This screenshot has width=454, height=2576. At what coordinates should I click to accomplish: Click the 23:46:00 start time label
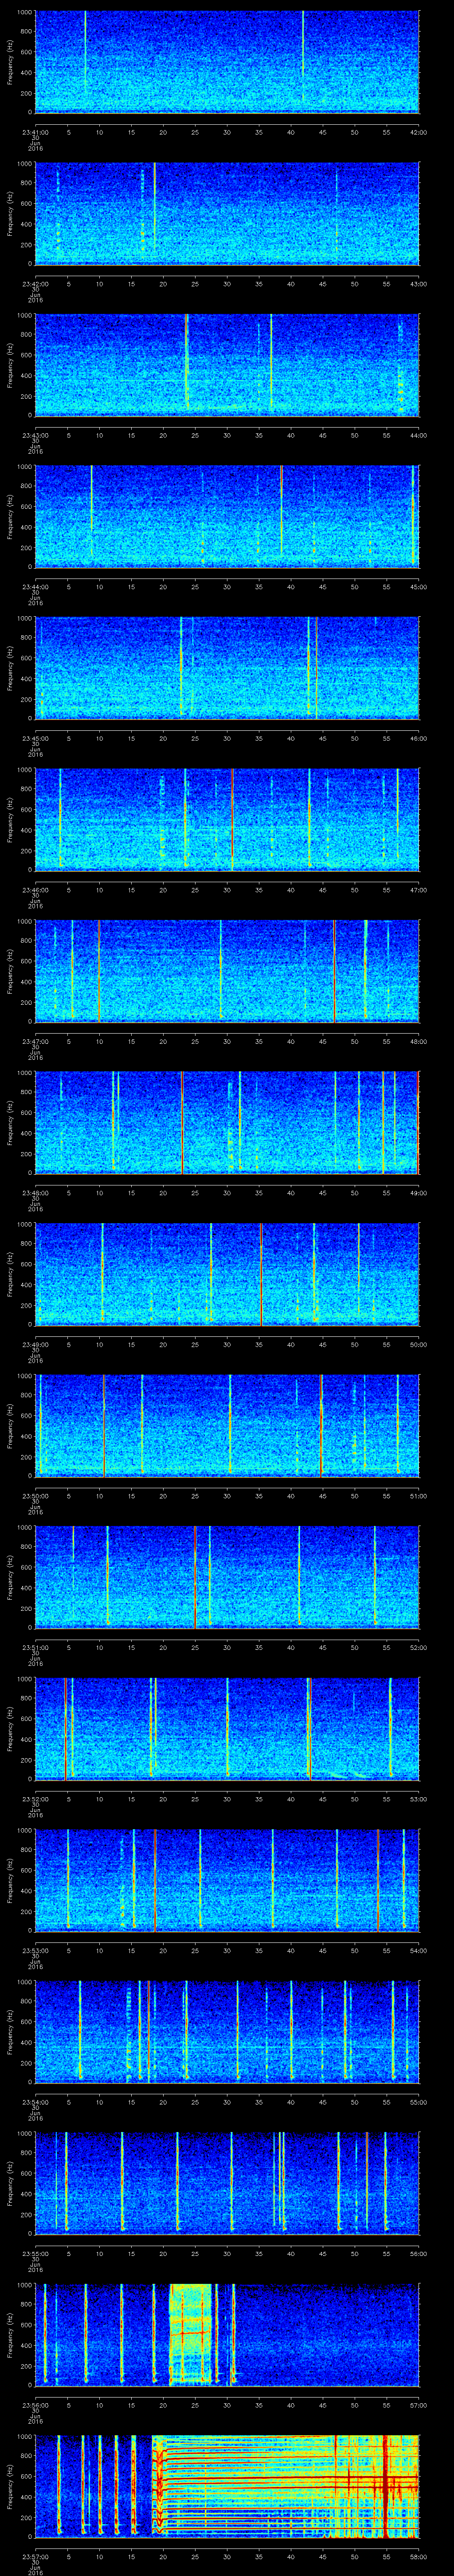(36, 890)
